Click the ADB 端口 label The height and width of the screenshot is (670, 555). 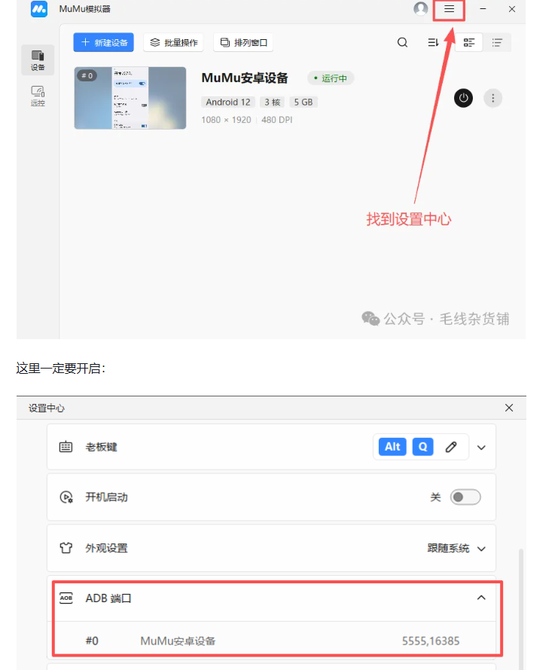pos(108,598)
